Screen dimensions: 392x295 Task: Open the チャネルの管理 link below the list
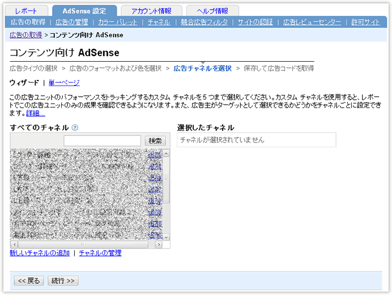click(100, 253)
